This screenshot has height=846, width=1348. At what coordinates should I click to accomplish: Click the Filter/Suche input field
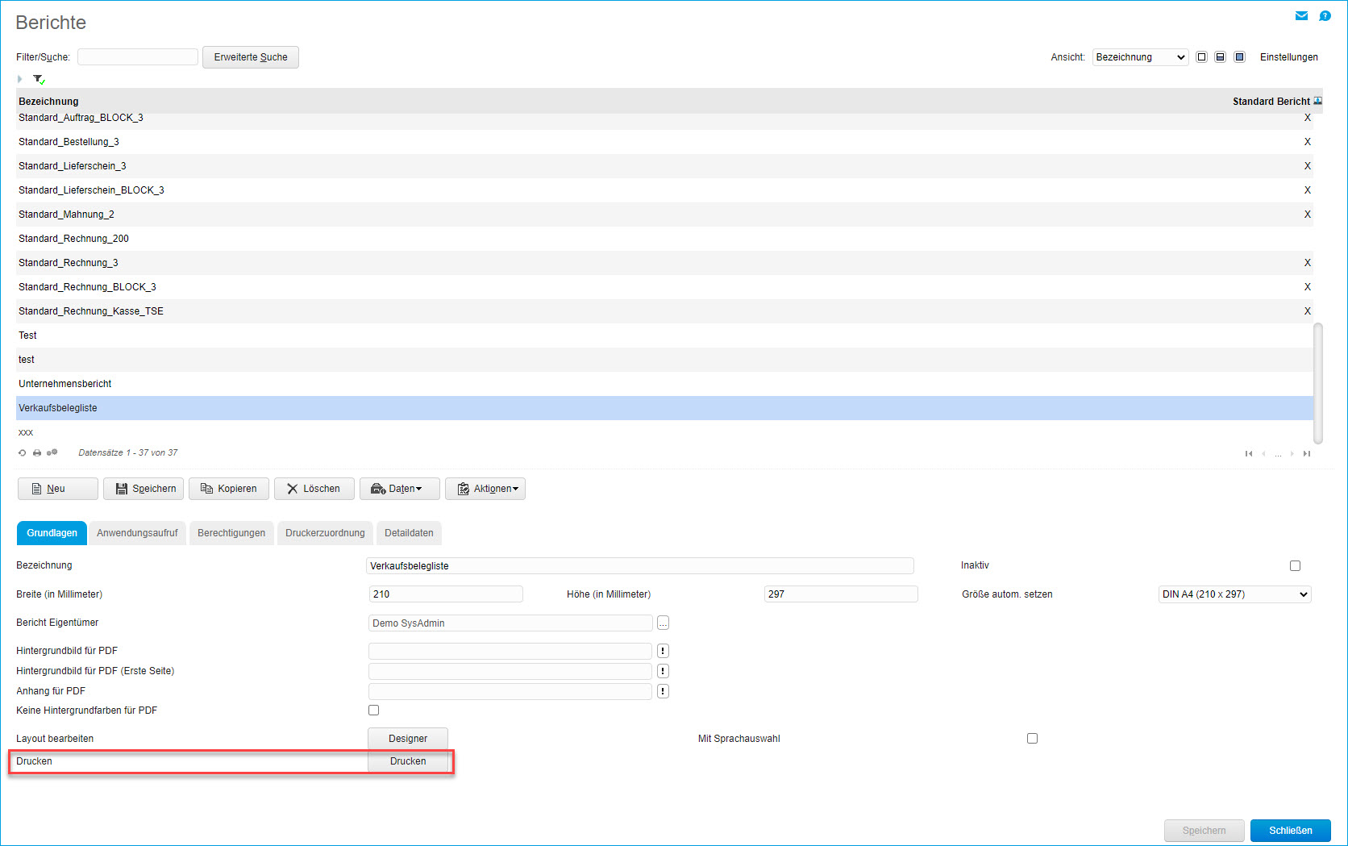tap(138, 57)
